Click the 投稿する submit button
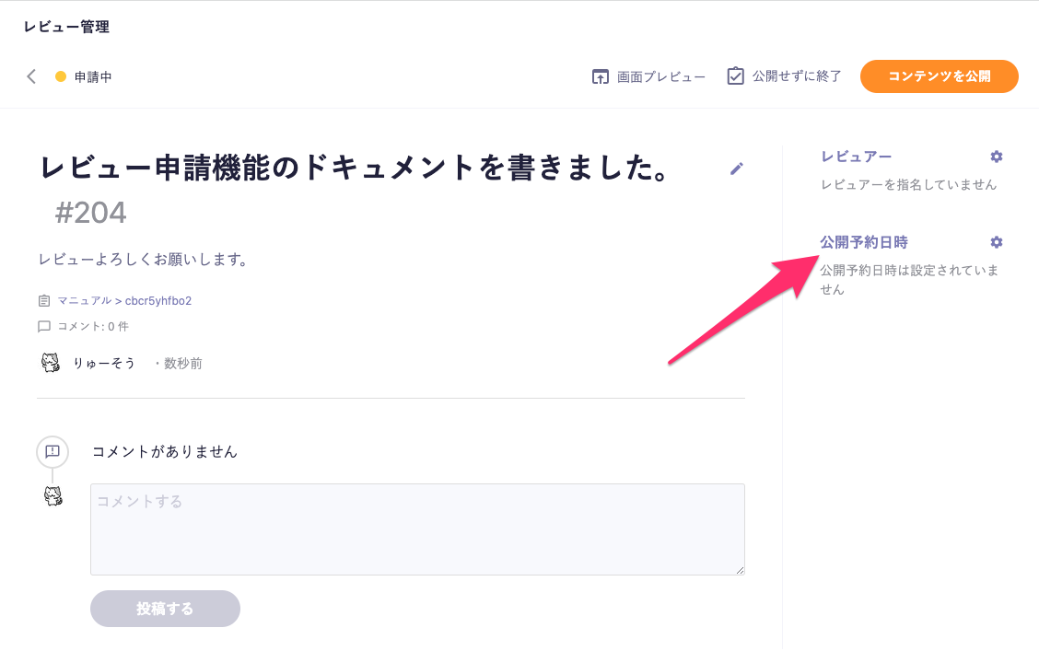The image size is (1039, 651). coord(165,609)
